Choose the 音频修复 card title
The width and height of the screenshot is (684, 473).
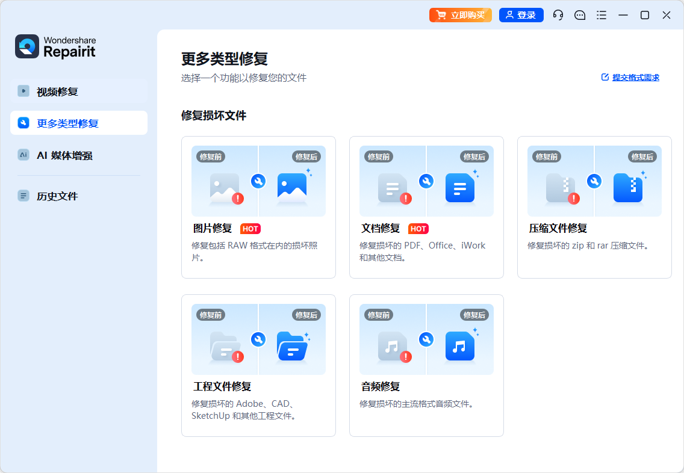coord(381,386)
